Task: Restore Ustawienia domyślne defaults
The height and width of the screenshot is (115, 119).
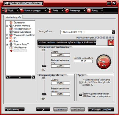Action: coord(101,110)
